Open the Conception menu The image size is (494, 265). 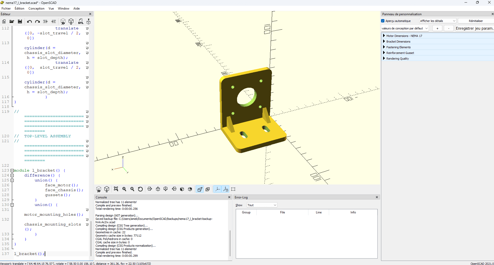(x=36, y=9)
